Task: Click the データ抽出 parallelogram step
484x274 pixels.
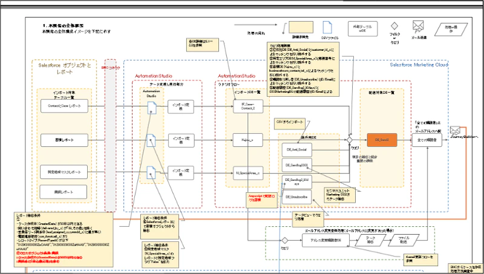Action: coord(370,240)
